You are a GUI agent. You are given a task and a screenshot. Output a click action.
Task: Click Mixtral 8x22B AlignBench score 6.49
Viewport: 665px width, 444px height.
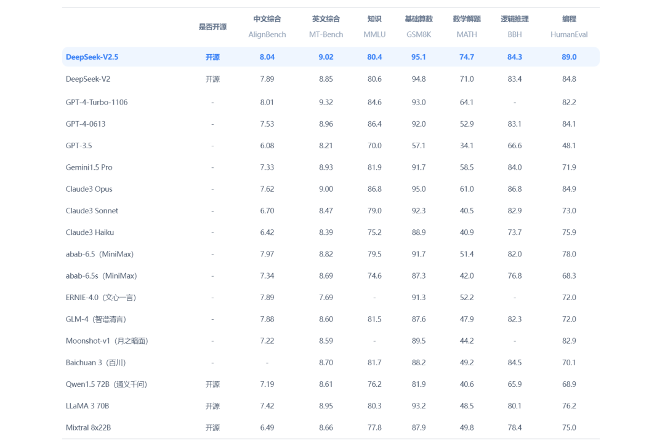coord(267,427)
